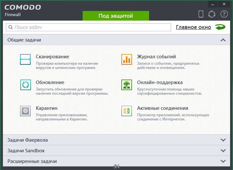Viewport: 233px width, 170px height.
Task: Click the 'Запустить обновление для проверки' description
Action: (x=69, y=89)
